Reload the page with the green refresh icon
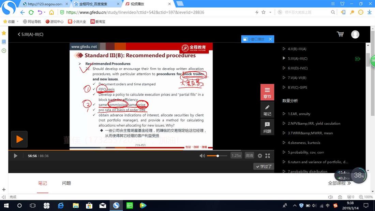This screenshot has width=375, height=211. (x=31, y=12)
